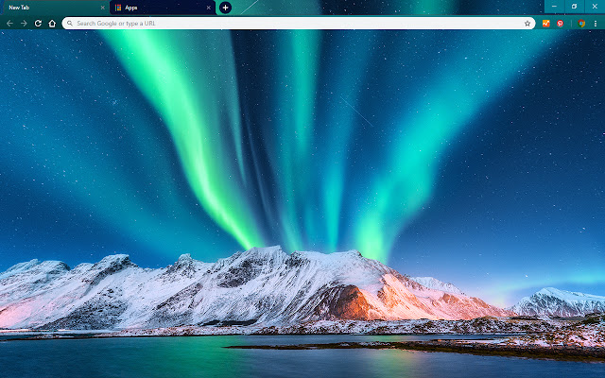Reload the current page

(x=38, y=23)
